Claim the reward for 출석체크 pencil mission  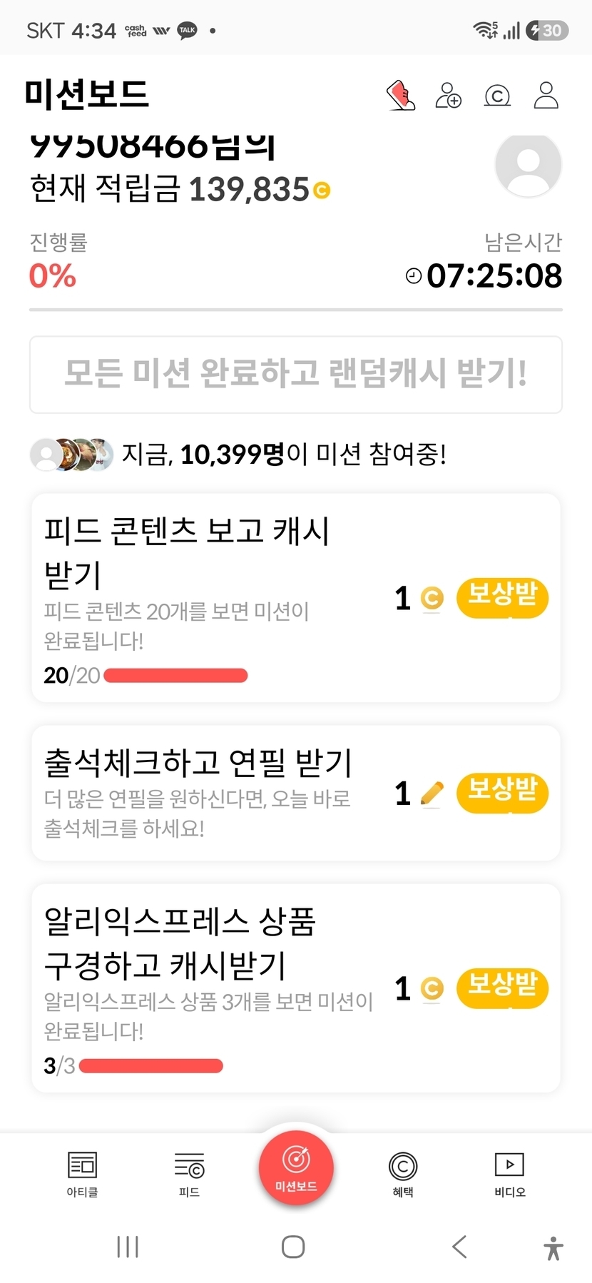coord(502,793)
